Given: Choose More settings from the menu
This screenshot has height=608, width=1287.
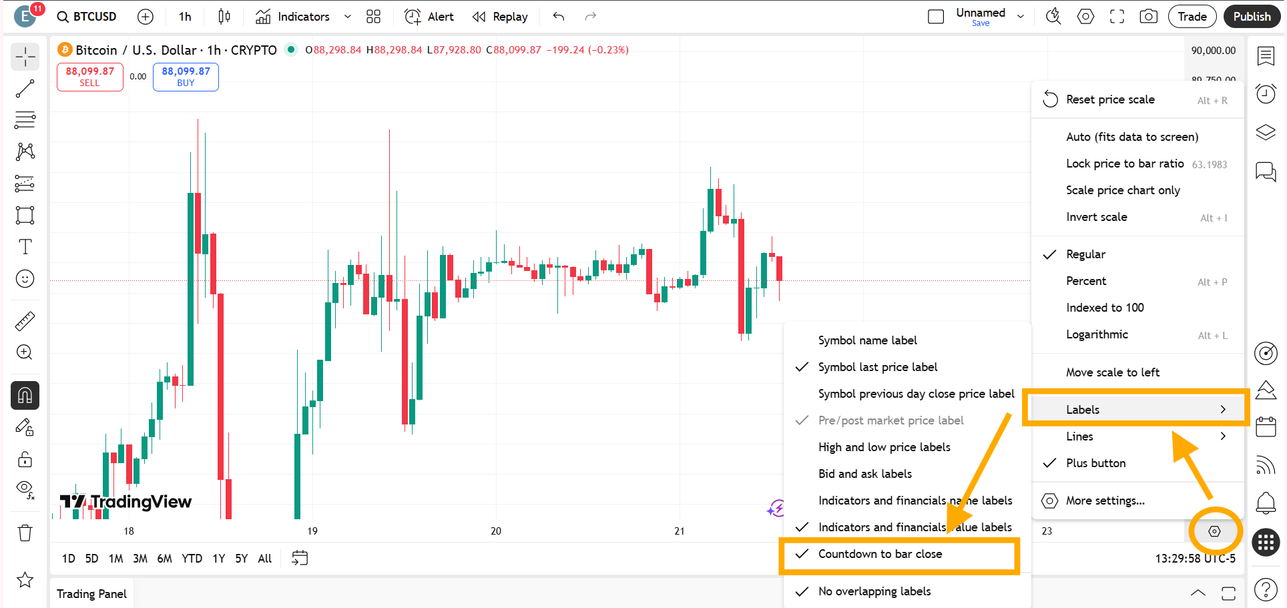Looking at the screenshot, I should (1105, 500).
